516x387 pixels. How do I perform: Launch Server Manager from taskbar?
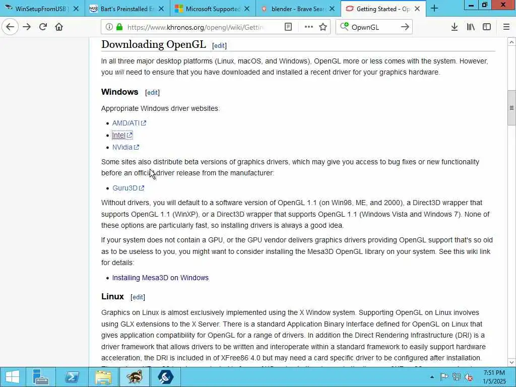click(x=41, y=377)
